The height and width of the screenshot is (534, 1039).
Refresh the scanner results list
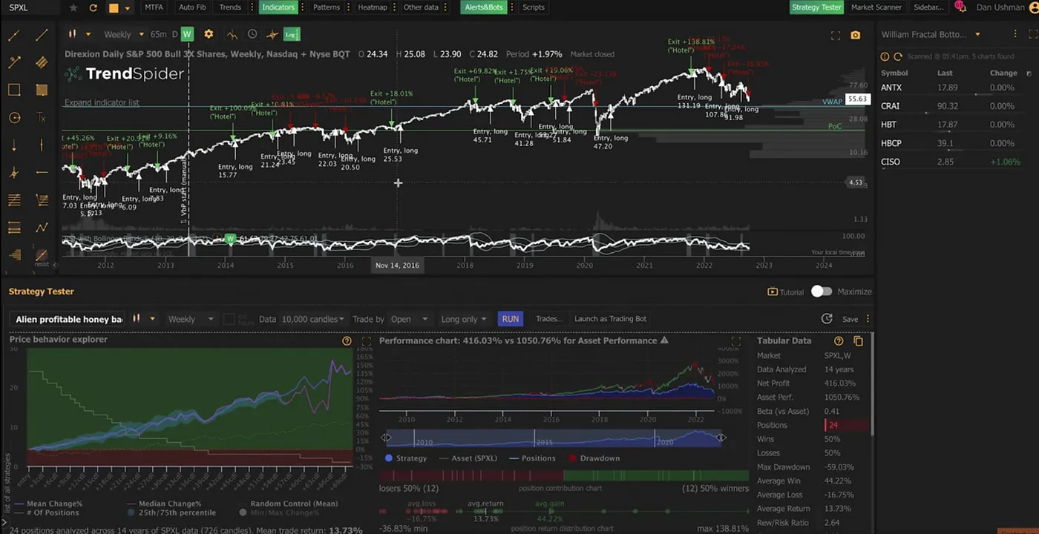897,56
